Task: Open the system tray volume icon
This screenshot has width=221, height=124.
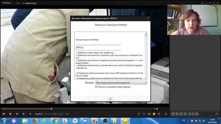Action: pyautogui.click(x=204, y=121)
